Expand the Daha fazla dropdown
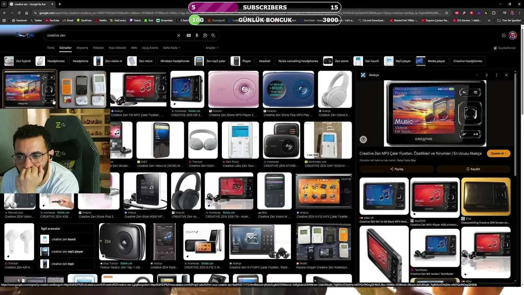Image resolution: width=524 pixels, height=295 pixels. click(x=171, y=48)
